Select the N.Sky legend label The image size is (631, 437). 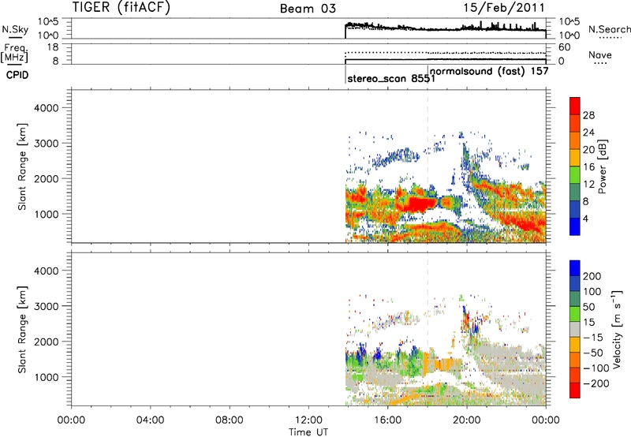tap(15, 29)
